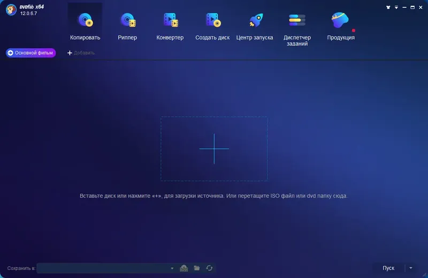Change the Основной фильм copy mode
This screenshot has width=428, height=278.
[31, 52]
